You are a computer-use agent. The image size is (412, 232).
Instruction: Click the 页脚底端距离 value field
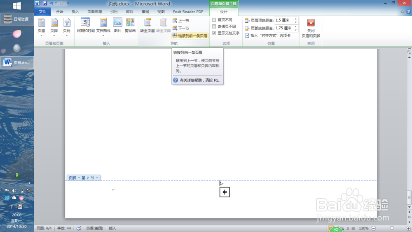tap(284, 28)
